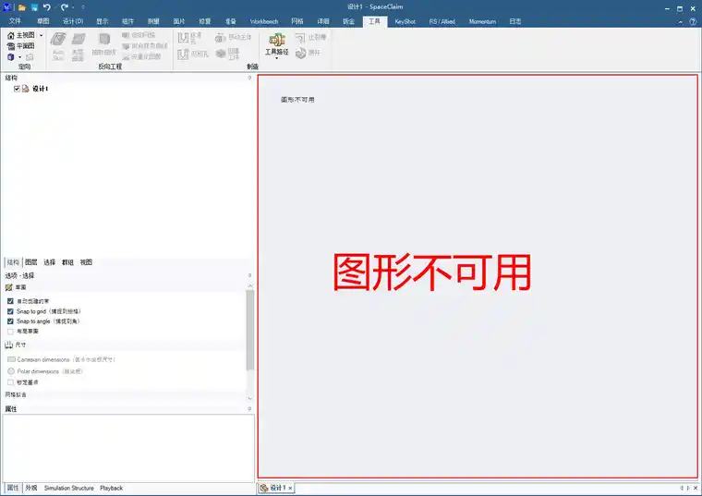Expand the 主视图 dropdown arrow
702x496 pixels.
click(x=42, y=35)
